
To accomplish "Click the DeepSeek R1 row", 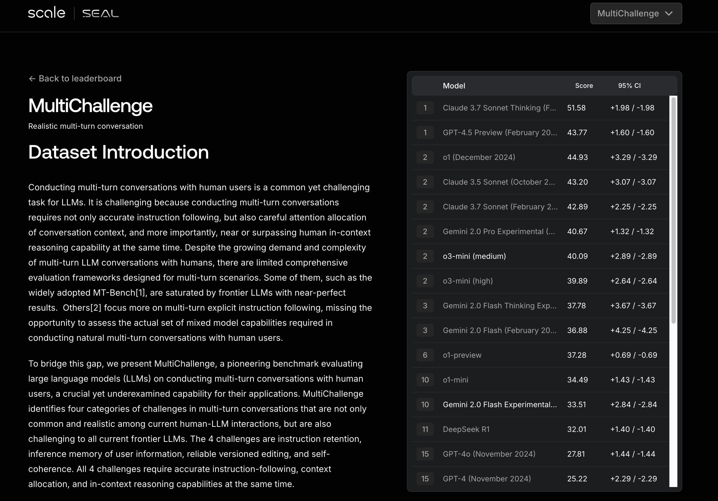I will 466,429.
